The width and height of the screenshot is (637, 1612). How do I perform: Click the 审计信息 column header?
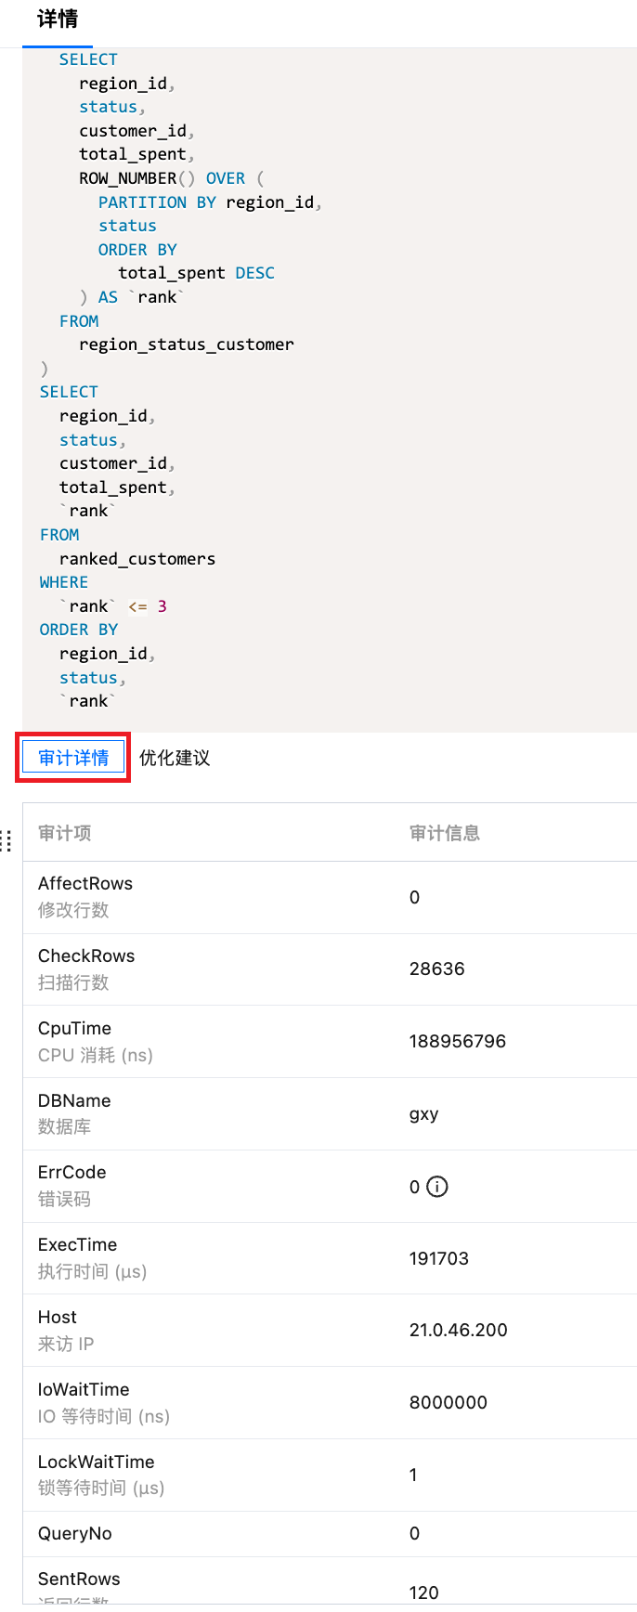point(445,833)
